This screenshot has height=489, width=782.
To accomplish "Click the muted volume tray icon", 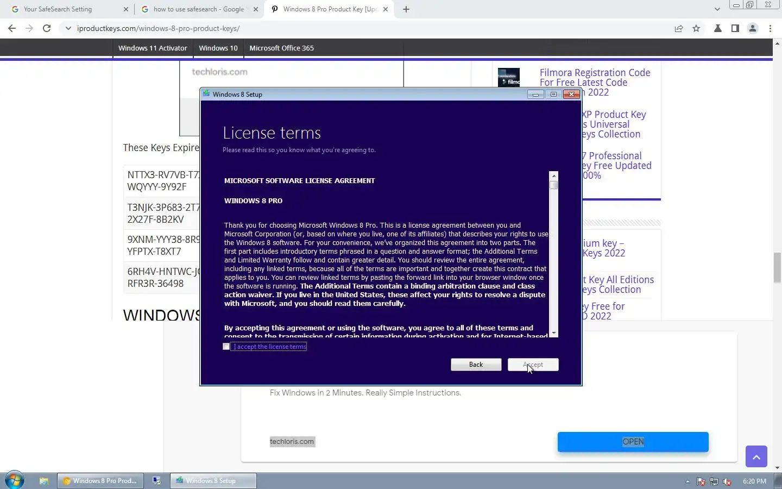I will 728,481.
